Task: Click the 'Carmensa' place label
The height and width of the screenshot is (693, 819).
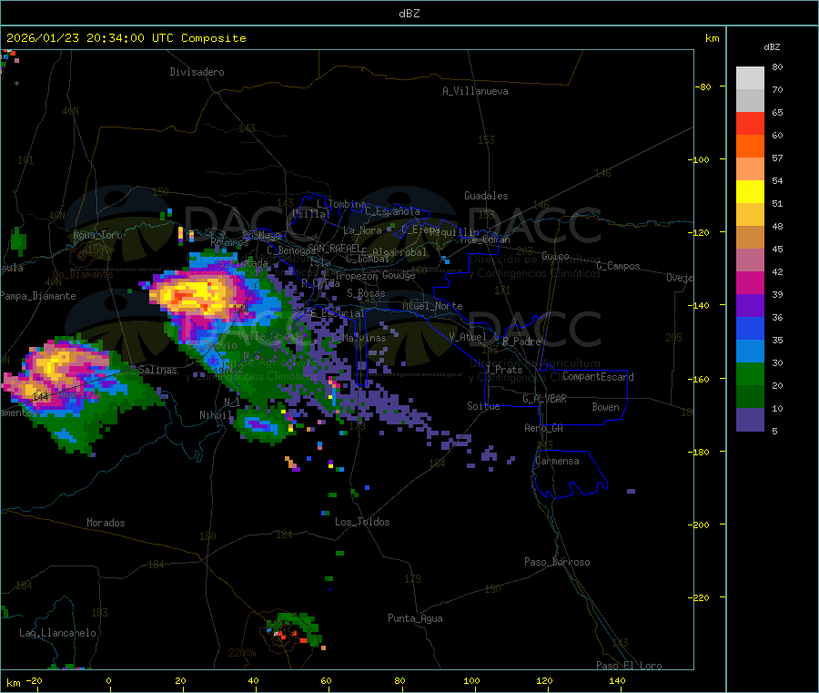Action: 557,461
